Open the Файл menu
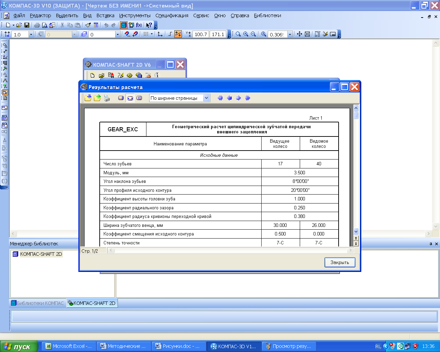This screenshot has width=440, height=352. [19, 15]
